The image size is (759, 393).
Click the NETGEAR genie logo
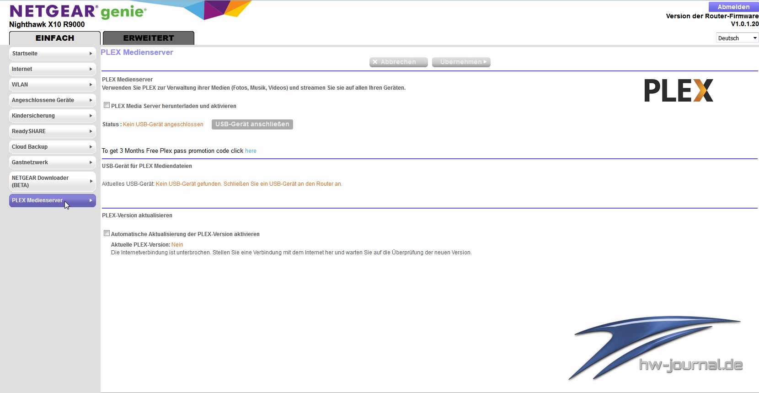pos(78,11)
